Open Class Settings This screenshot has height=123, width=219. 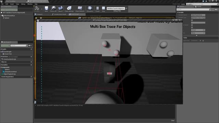click(x=69, y=9)
